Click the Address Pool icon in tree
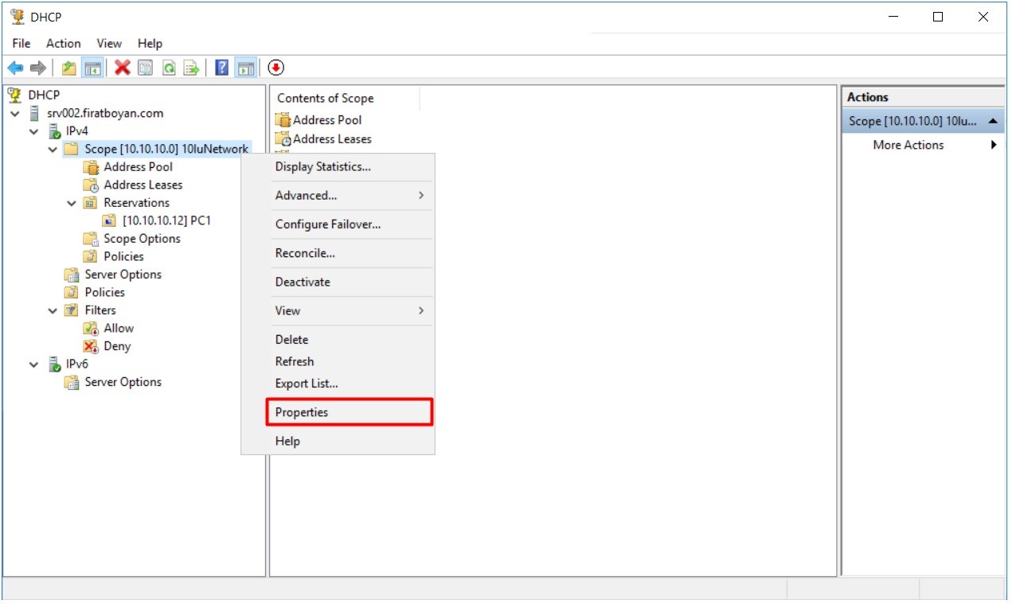 point(91,167)
